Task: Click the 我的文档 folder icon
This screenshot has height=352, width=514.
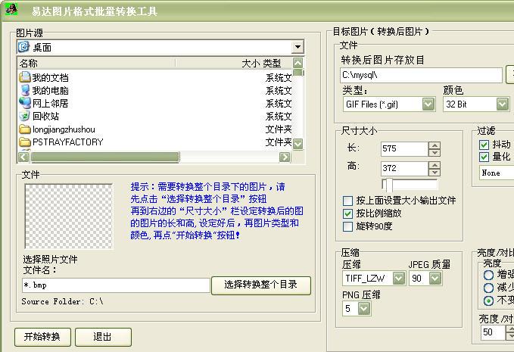Action: click(x=25, y=77)
